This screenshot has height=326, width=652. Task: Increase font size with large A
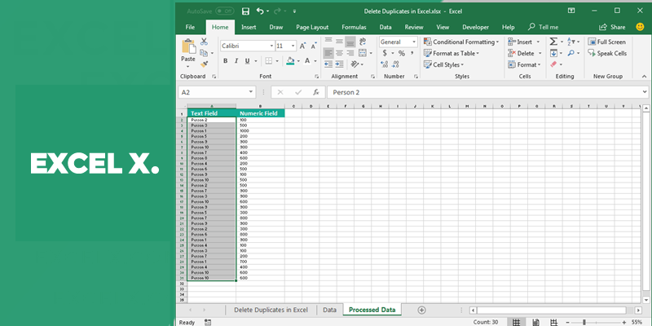coord(302,46)
